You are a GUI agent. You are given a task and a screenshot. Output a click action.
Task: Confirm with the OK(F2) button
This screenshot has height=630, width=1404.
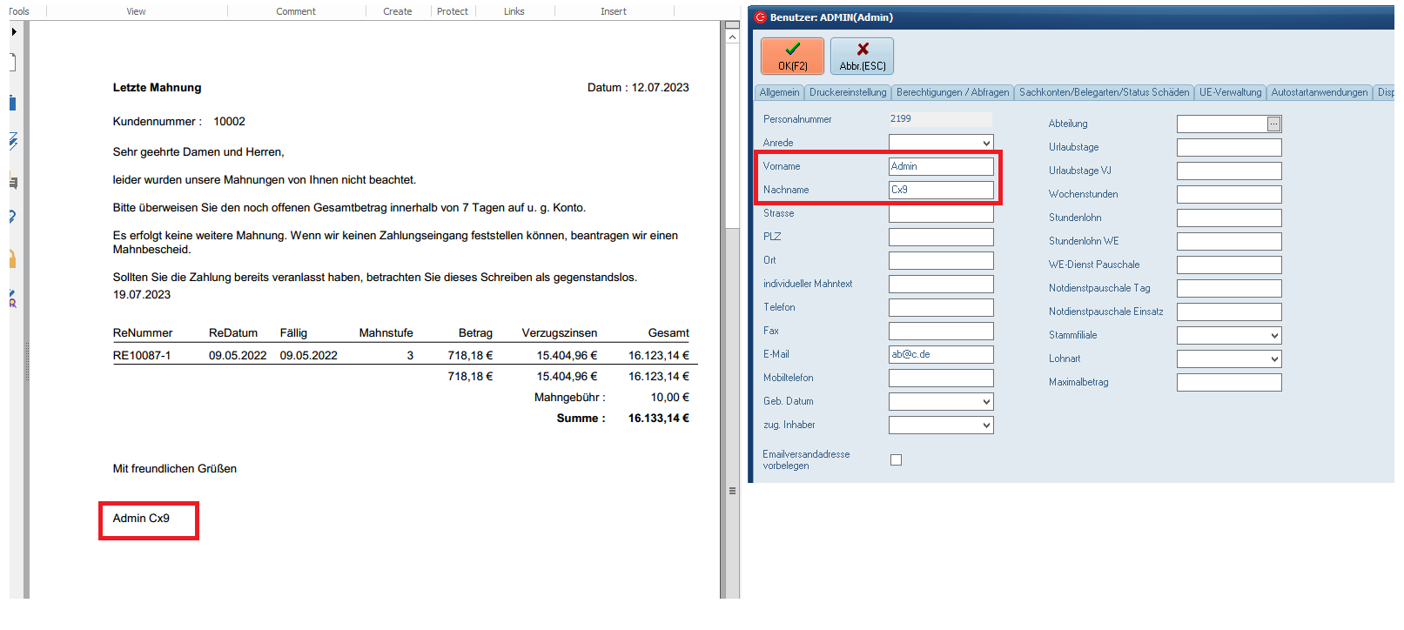pos(792,56)
